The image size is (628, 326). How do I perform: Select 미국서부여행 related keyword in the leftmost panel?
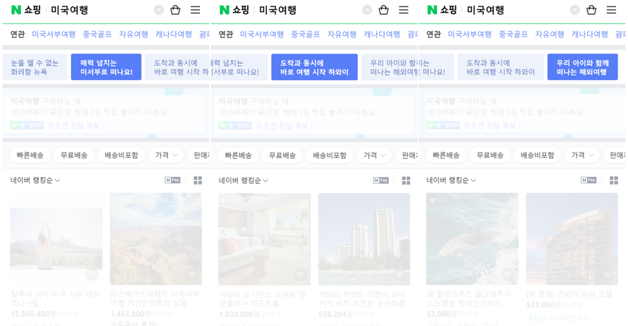(54, 34)
